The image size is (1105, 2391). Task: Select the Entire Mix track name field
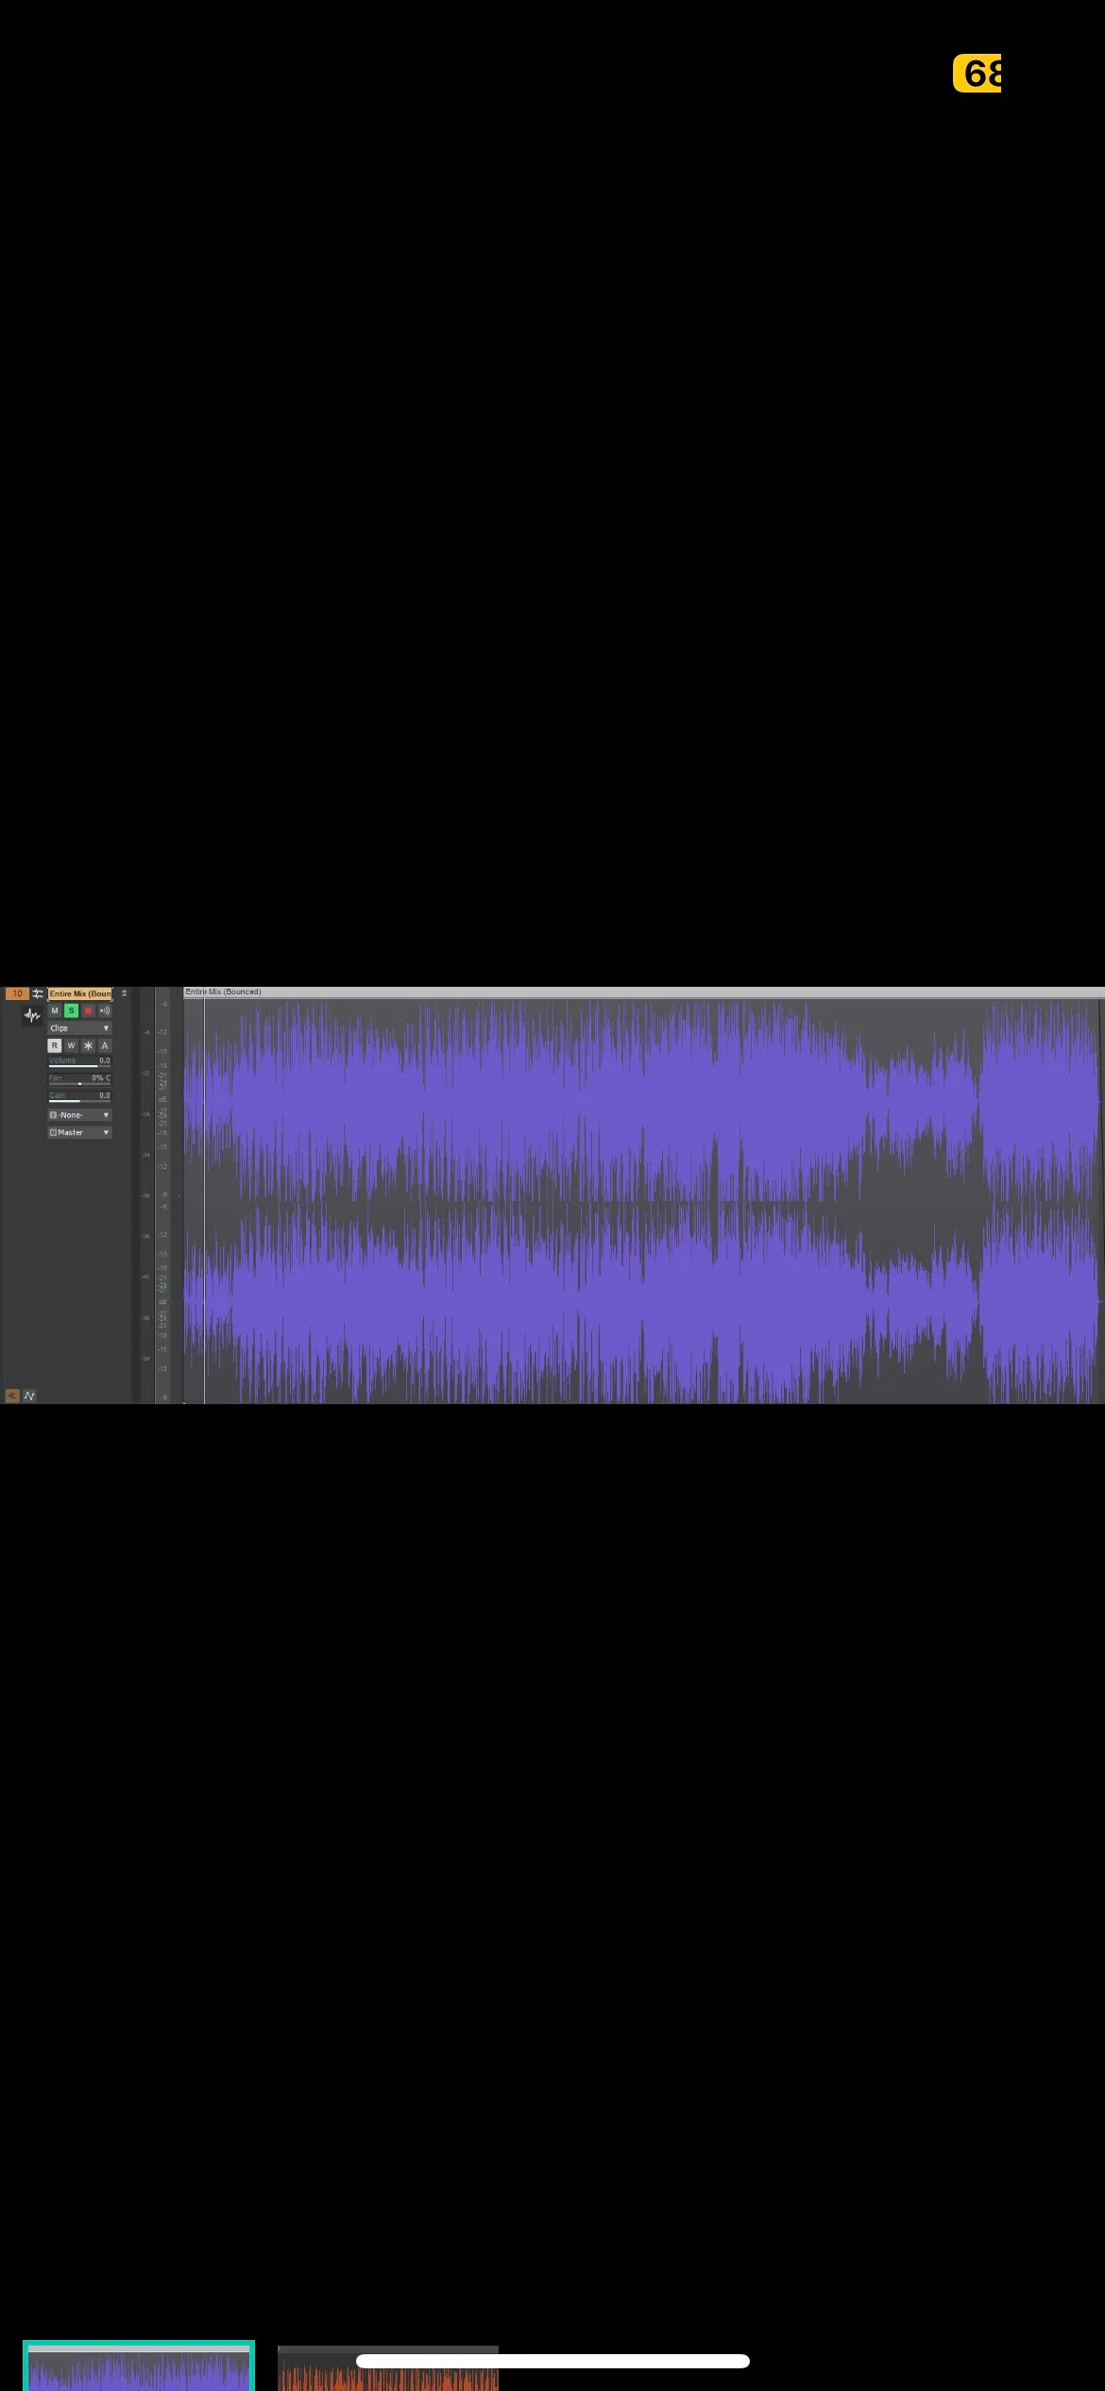pyautogui.click(x=80, y=993)
